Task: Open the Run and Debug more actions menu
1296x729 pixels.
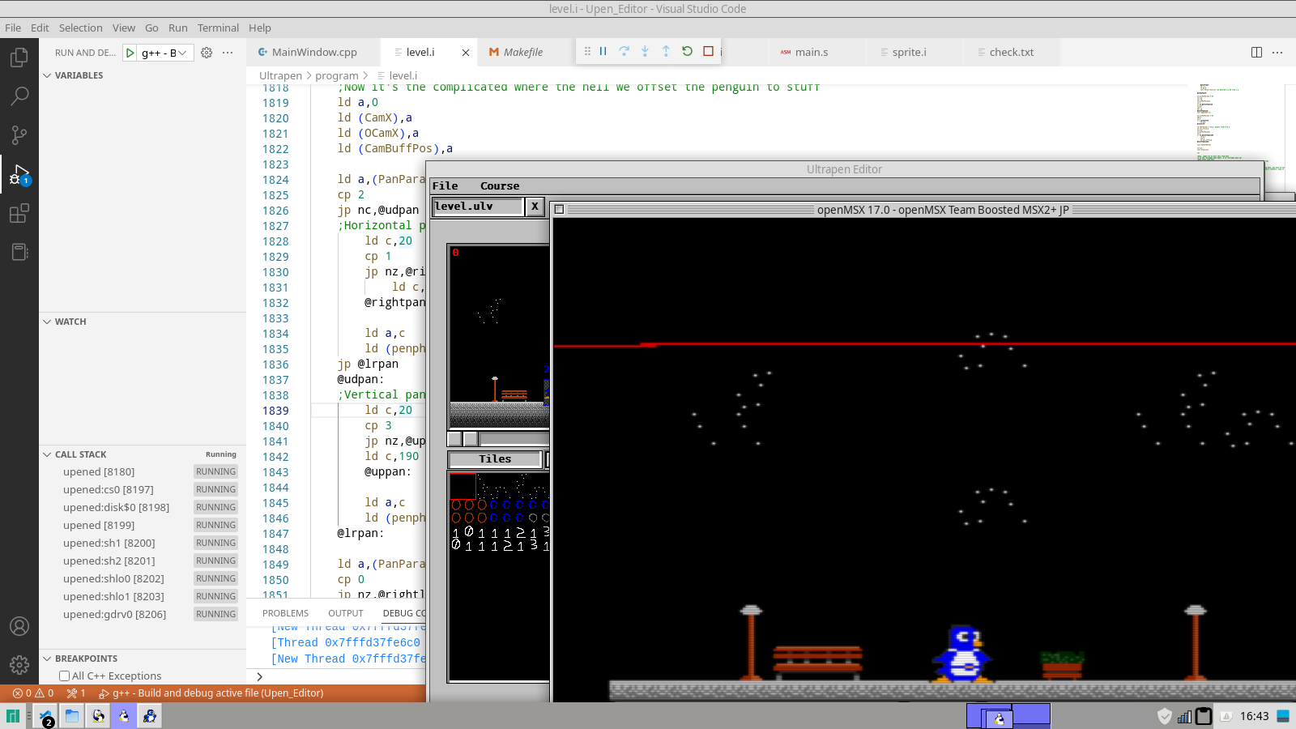Action: (228, 53)
